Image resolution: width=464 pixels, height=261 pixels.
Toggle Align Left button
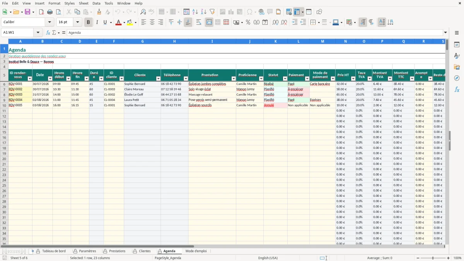pos(143,22)
